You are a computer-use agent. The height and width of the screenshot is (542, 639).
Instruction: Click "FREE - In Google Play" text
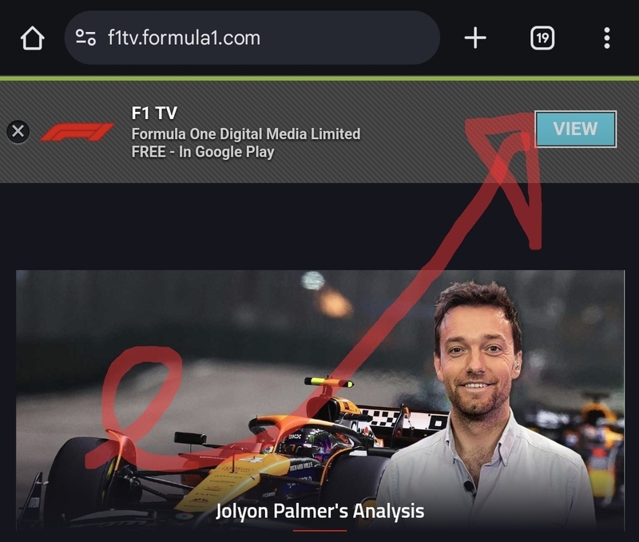(203, 152)
